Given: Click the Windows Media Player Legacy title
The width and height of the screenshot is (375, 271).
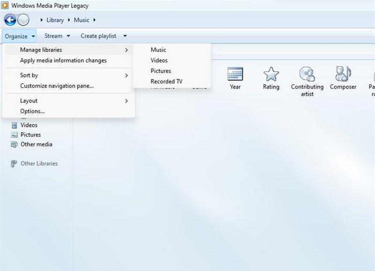Looking at the screenshot, I should [50, 6].
